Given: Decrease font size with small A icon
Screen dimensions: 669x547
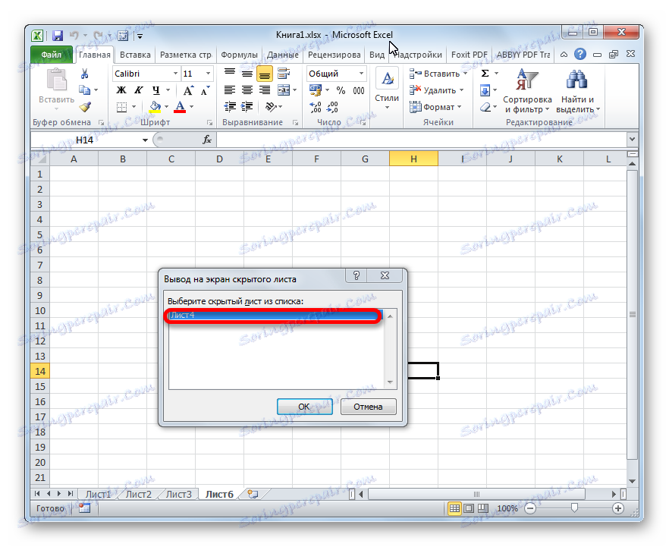Looking at the screenshot, I should [206, 90].
